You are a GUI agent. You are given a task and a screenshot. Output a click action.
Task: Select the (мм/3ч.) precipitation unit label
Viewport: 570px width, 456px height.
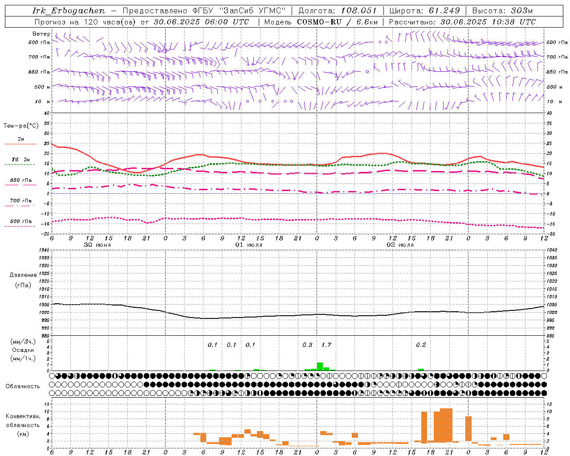(23, 342)
